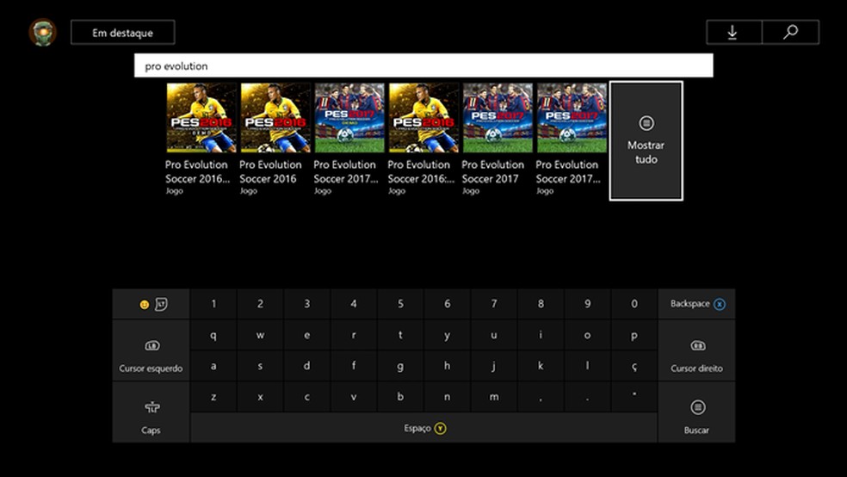This screenshot has width=847, height=477.
Task: Select the l key
Action: coord(587,366)
